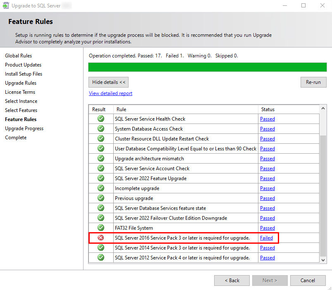Image resolution: width=332 pixels, height=290 pixels.
Task: Select Install Setup Files step in sidebar
Action: tap(24, 74)
